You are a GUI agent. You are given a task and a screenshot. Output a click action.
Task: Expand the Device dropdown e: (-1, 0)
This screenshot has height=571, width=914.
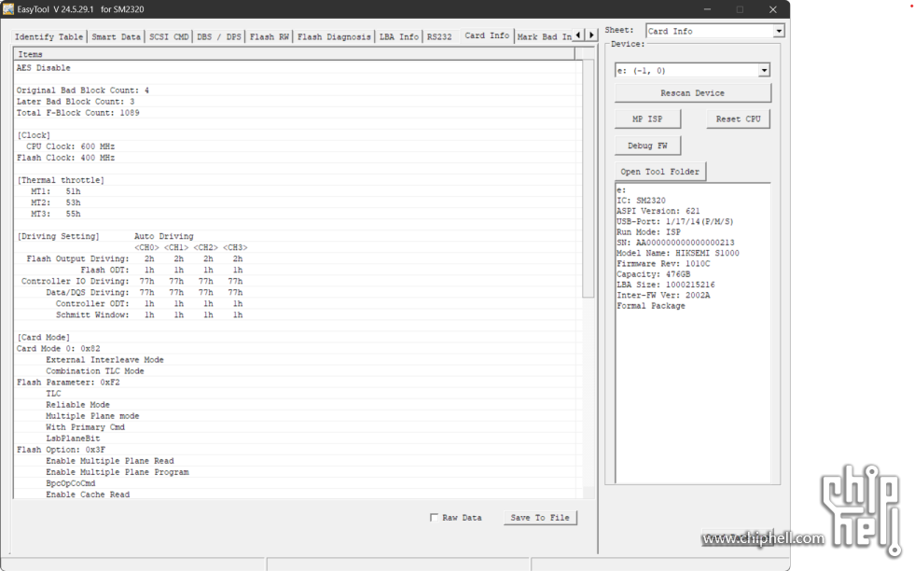click(764, 71)
